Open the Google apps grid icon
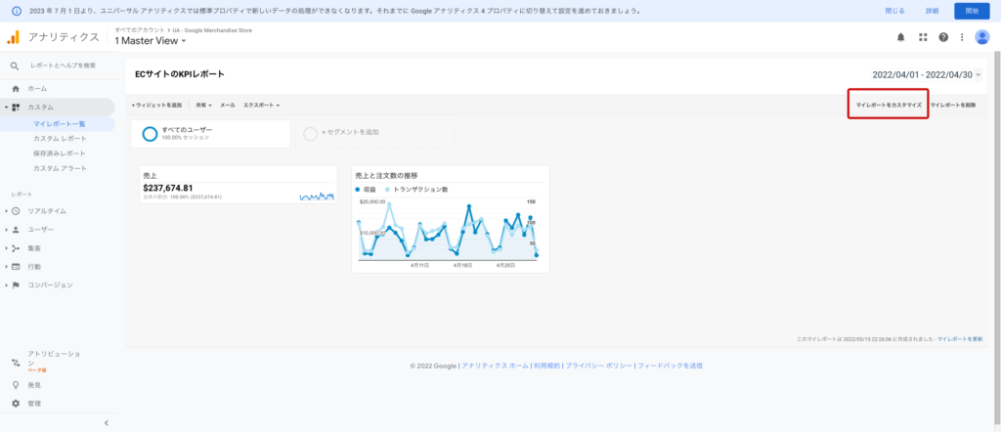Image resolution: width=1001 pixels, height=432 pixels. point(923,37)
